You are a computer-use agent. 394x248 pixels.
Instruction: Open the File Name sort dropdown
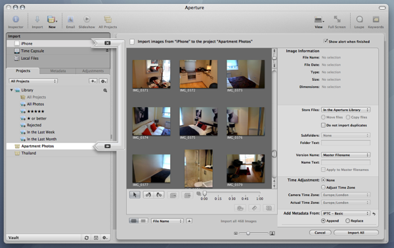pyautogui.click(x=167, y=221)
